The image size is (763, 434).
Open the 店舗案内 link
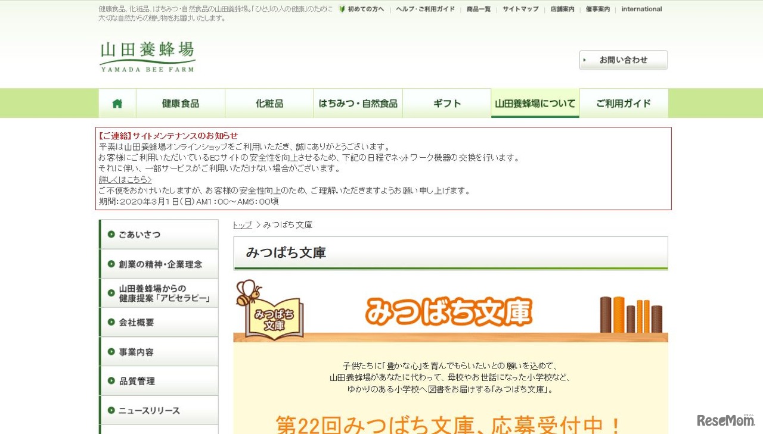pyautogui.click(x=562, y=9)
